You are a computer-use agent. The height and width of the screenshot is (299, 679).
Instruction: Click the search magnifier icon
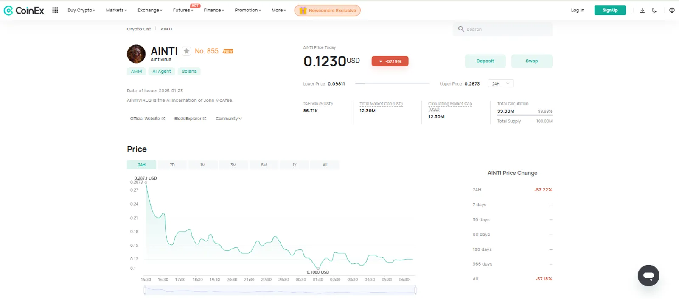click(461, 29)
